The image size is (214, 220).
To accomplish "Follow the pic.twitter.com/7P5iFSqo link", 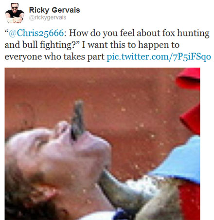I will (159, 57).
